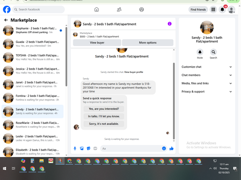
Task: Send quick response 'In talks. I'll let you know.'
Action: 104,116
